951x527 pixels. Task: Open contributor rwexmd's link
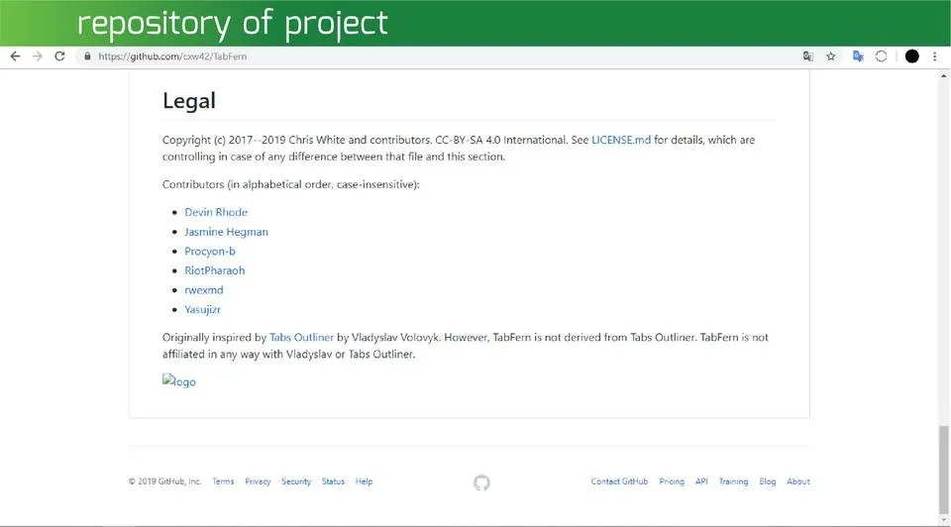click(204, 290)
